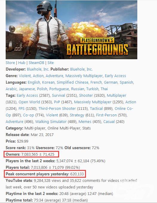Open the game's Site link

tap(50, 63)
